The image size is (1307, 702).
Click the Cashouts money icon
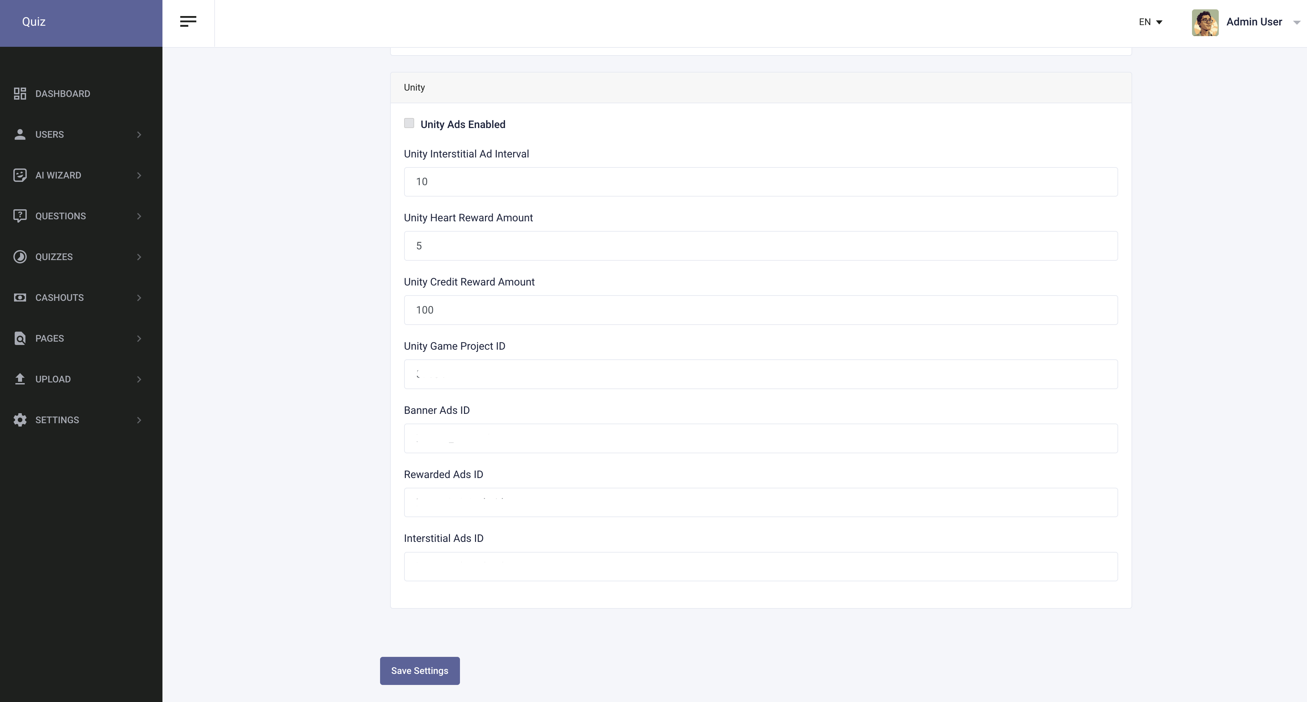(20, 298)
